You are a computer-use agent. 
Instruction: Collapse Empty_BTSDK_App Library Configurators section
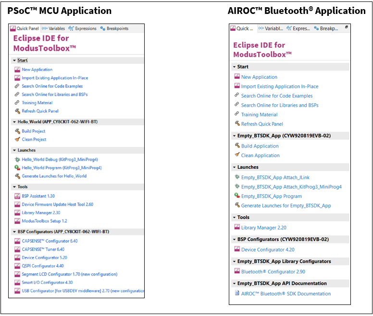234,262
